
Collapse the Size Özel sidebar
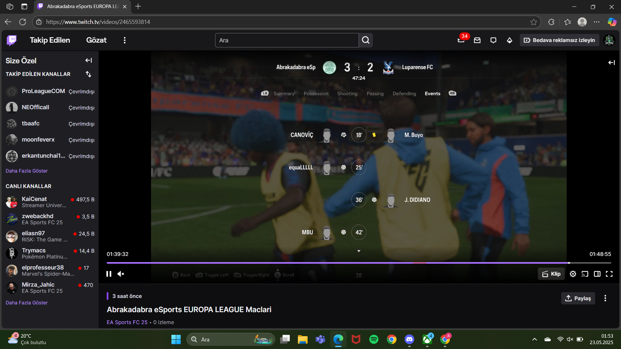point(88,60)
